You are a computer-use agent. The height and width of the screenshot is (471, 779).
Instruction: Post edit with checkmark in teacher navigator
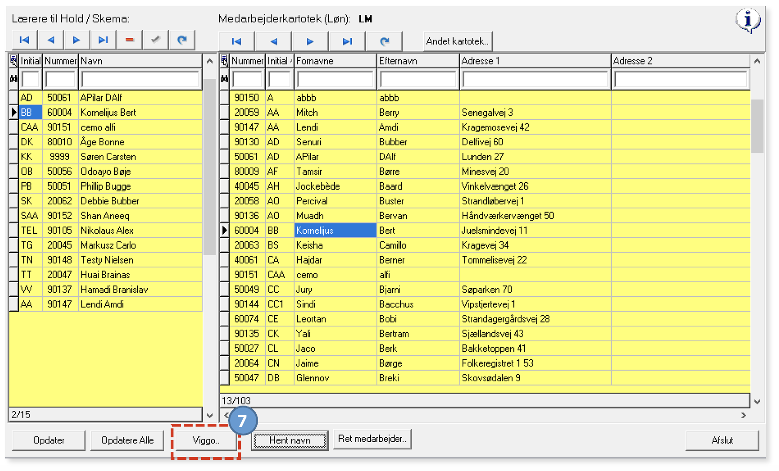156,40
